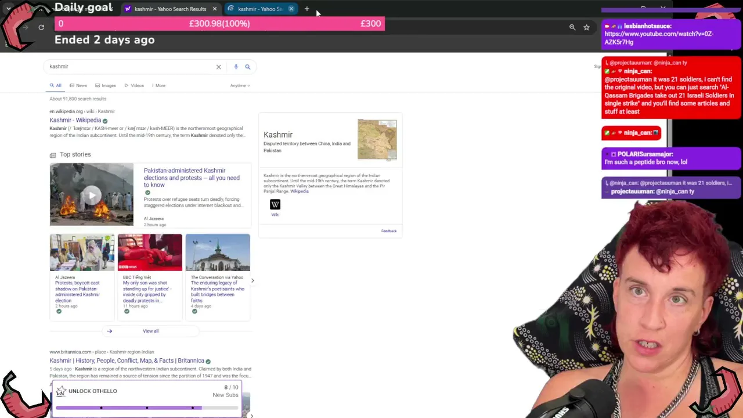The image size is (743, 418).
Task: Expand the More search options menu
Action: pos(158,85)
